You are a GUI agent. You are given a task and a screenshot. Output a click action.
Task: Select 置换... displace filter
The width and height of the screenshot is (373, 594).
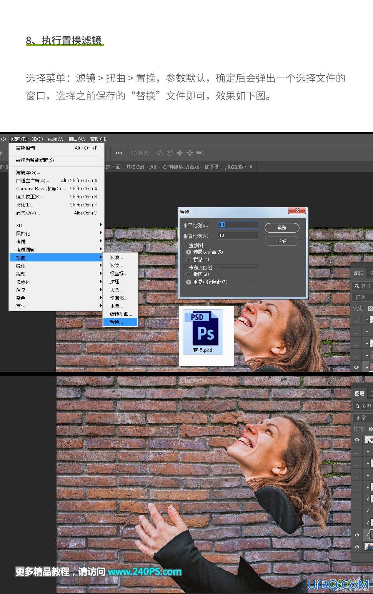[x=120, y=322]
